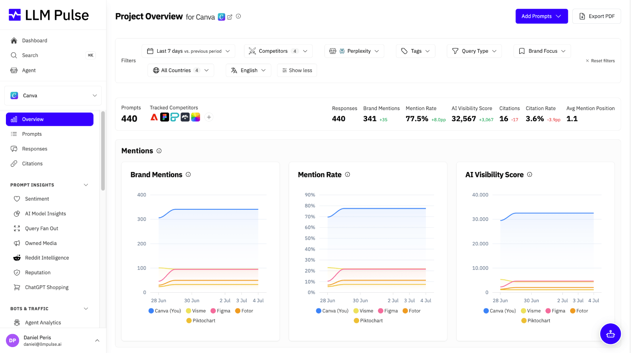631x353 pixels.
Task: Click the Adobe competitor logo icon
Action: (x=154, y=117)
